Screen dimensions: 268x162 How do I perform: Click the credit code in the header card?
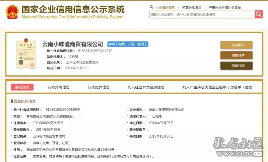95,51
